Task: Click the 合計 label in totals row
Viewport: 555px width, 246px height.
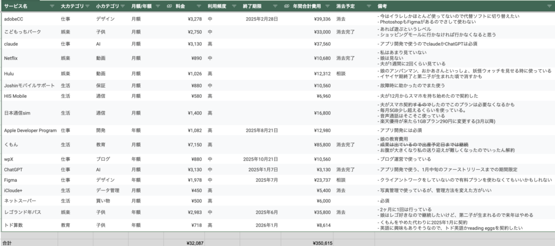Action: pos(7,243)
